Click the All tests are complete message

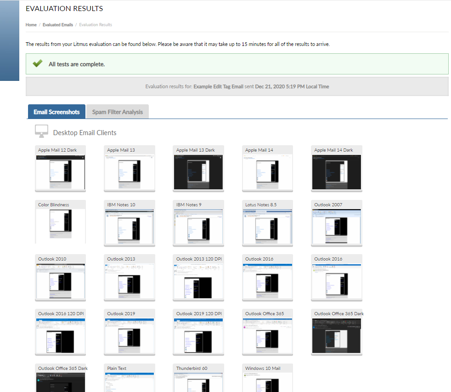(x=77, y=64)
